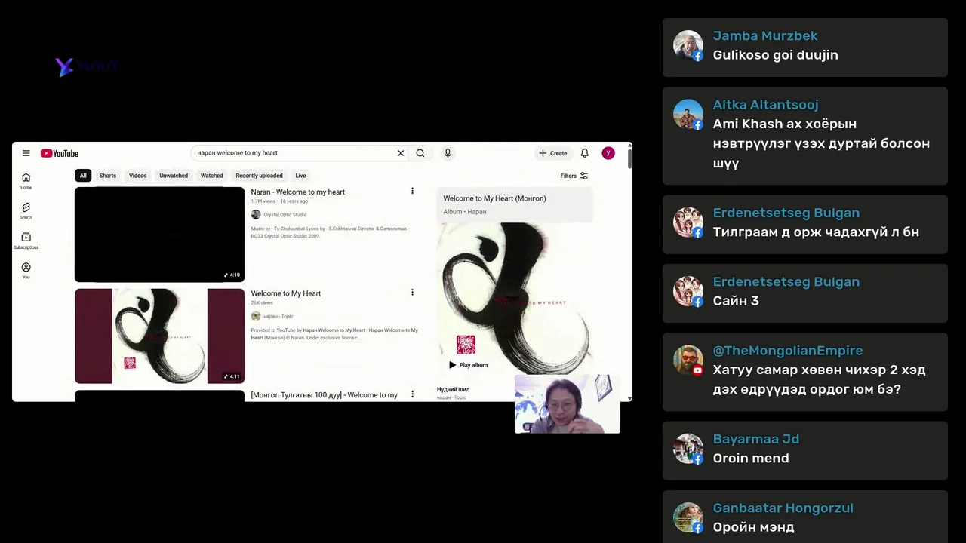966x543 pixels.
Task: Open the black thumbnail with 4:10 duration
Action: (x=159, y=235)
